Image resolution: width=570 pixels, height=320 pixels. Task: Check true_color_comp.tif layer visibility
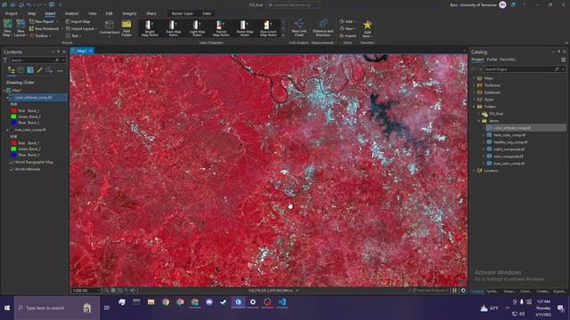pyautogui.click(x=12, y=130)
